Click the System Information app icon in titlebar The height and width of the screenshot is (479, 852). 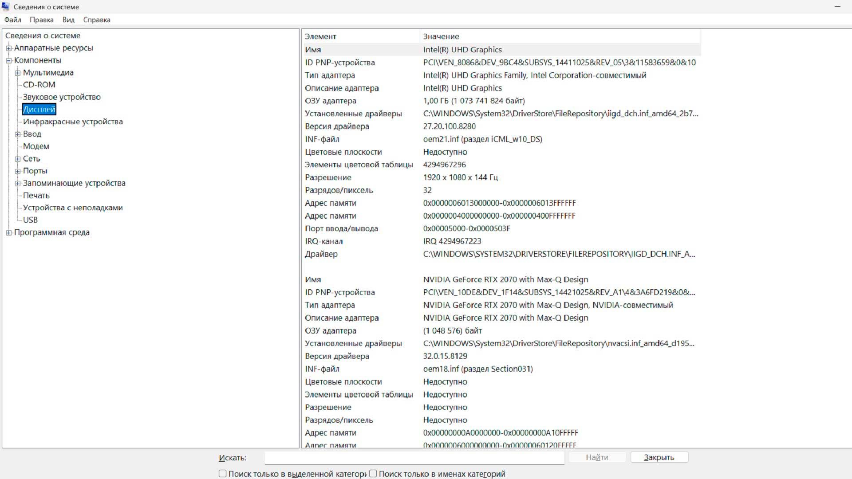click(6, 7)
